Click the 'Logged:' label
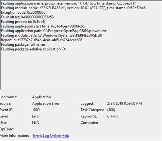The image size is (162, 141). (x=87, y=103)
